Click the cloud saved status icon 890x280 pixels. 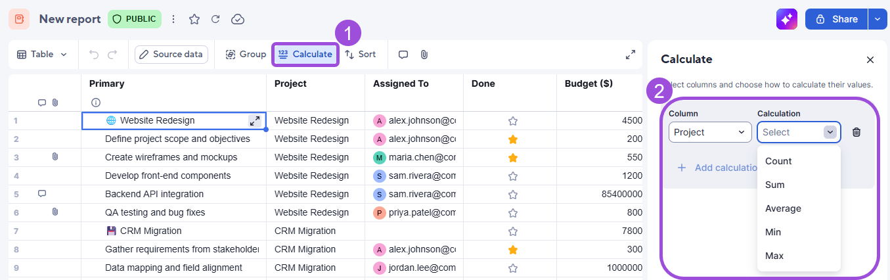click(x=238, y=19)
